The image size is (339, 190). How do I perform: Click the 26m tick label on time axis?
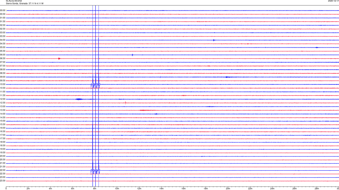(295, 189)
